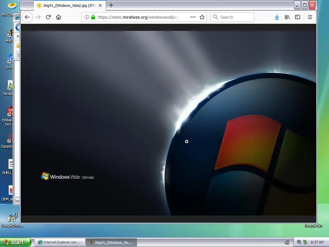
Task: Open the Start menu
Action: (x=15, y=242)
